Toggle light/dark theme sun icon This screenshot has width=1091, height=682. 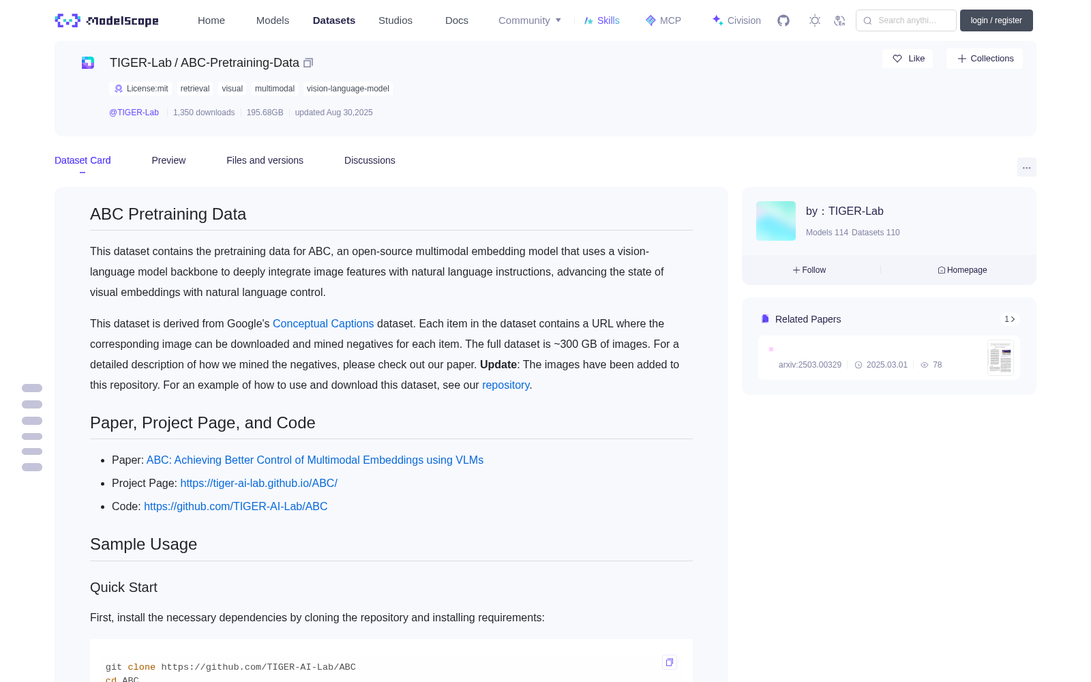(815, 20)
